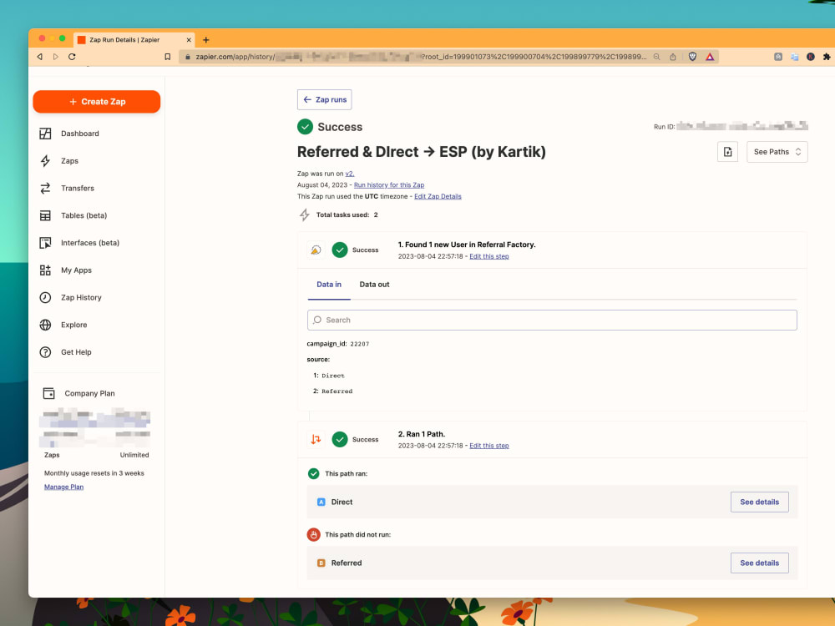Click the Create Zap button
This screenshot has height=626, width=835.
click(x=96, y=101)
